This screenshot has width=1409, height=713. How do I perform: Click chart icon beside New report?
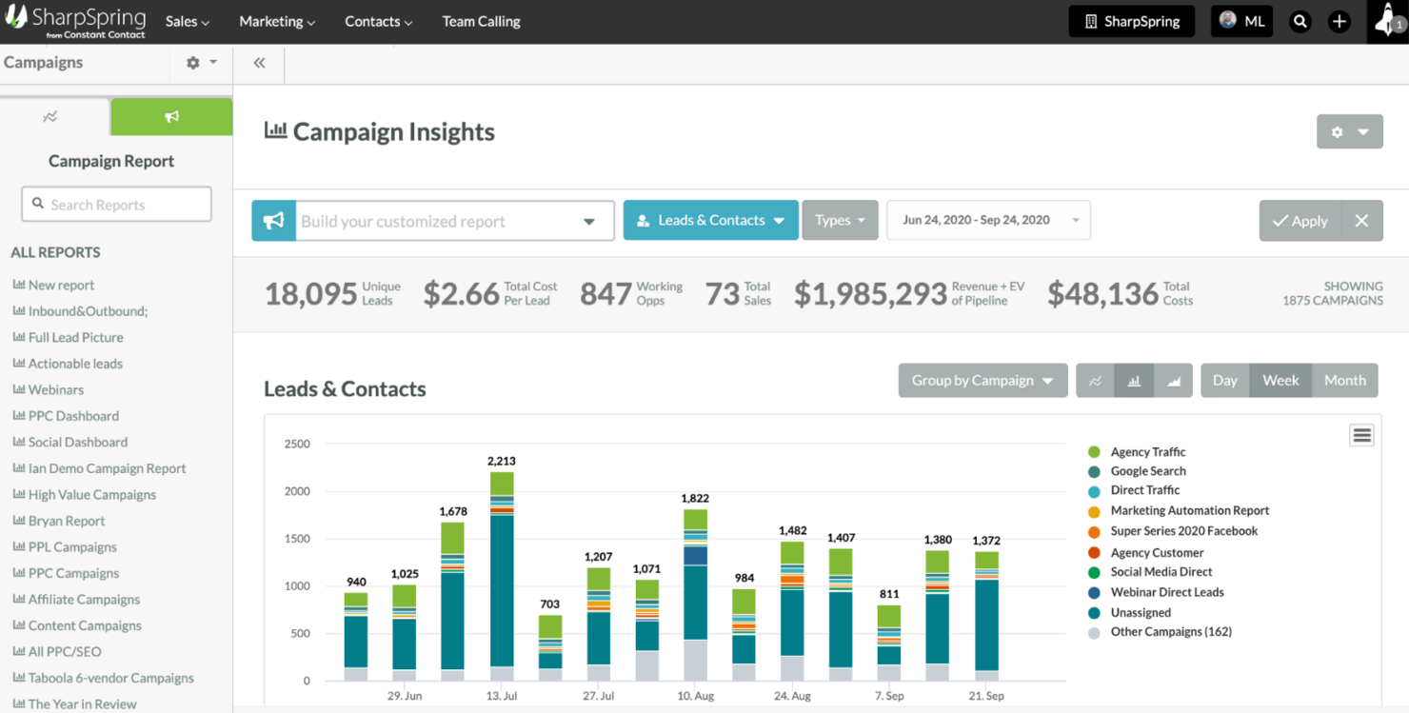(x=18, y=285)
